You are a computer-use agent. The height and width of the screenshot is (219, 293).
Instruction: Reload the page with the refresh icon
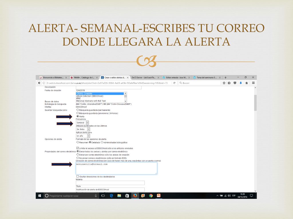coord(174,83)
